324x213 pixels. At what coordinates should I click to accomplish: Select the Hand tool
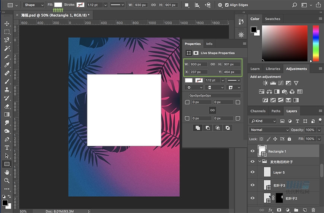coord(7,172)
